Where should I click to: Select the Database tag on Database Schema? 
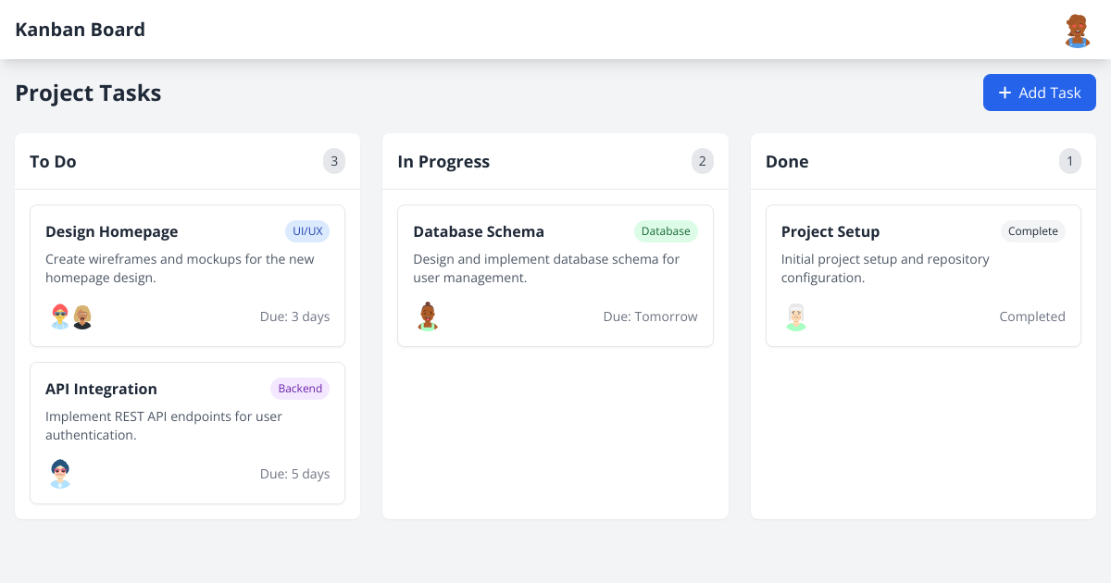point(666,231)
